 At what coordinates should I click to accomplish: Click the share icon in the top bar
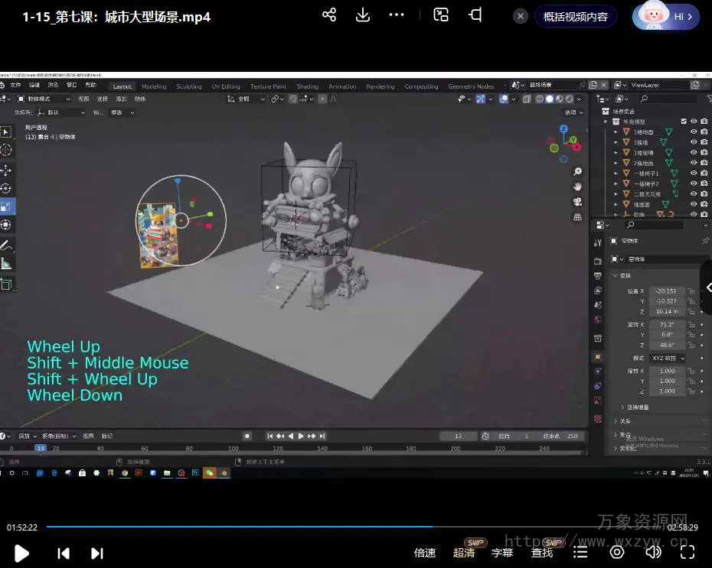[x=329, y=15]
